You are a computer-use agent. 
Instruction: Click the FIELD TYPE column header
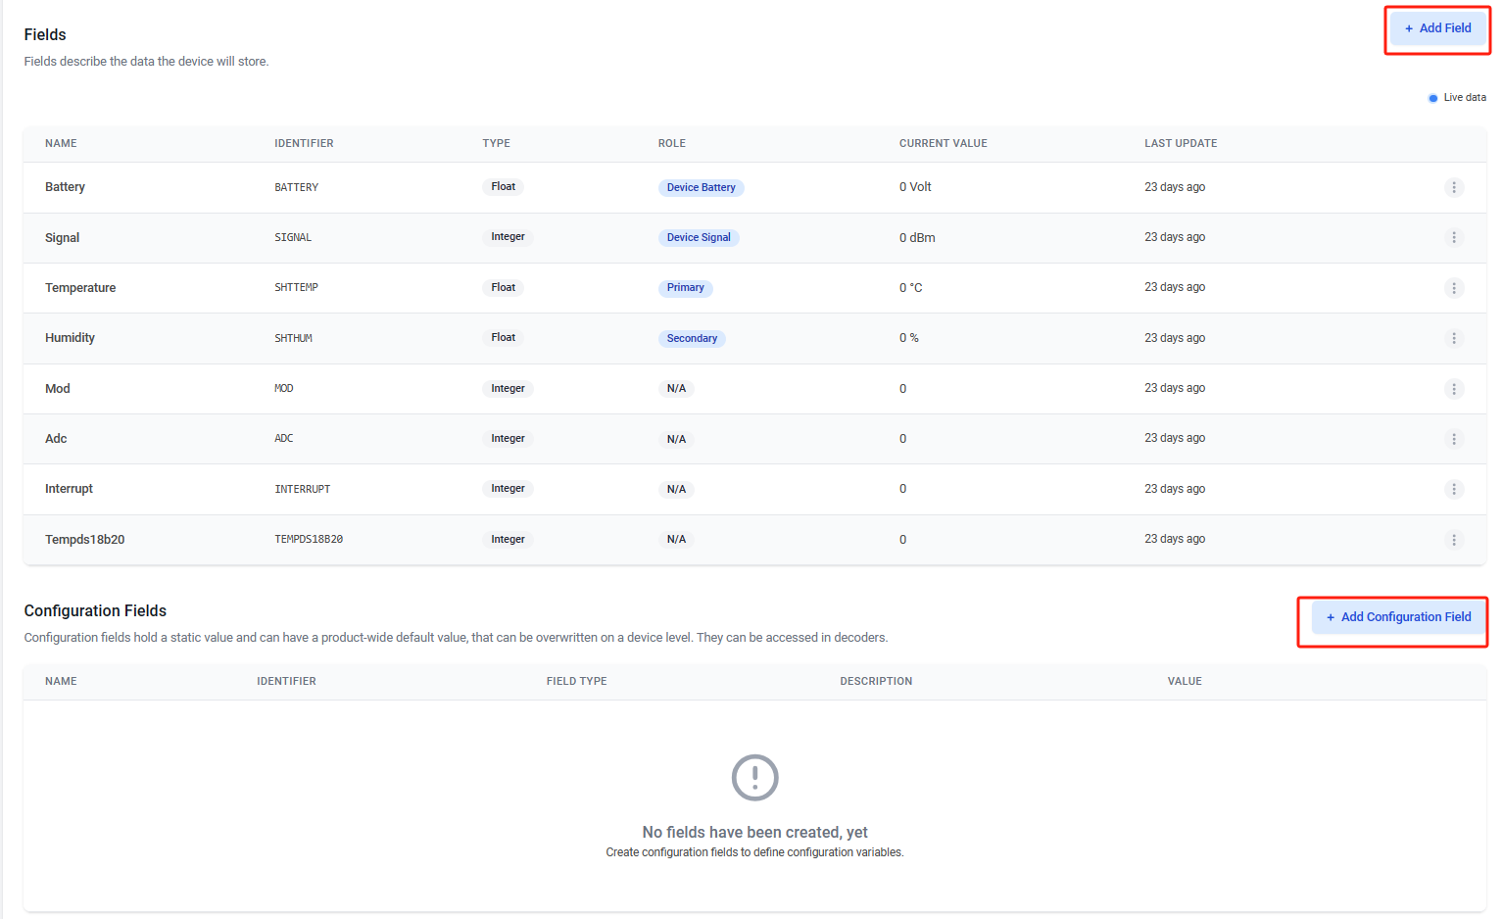tap(577, 681)
